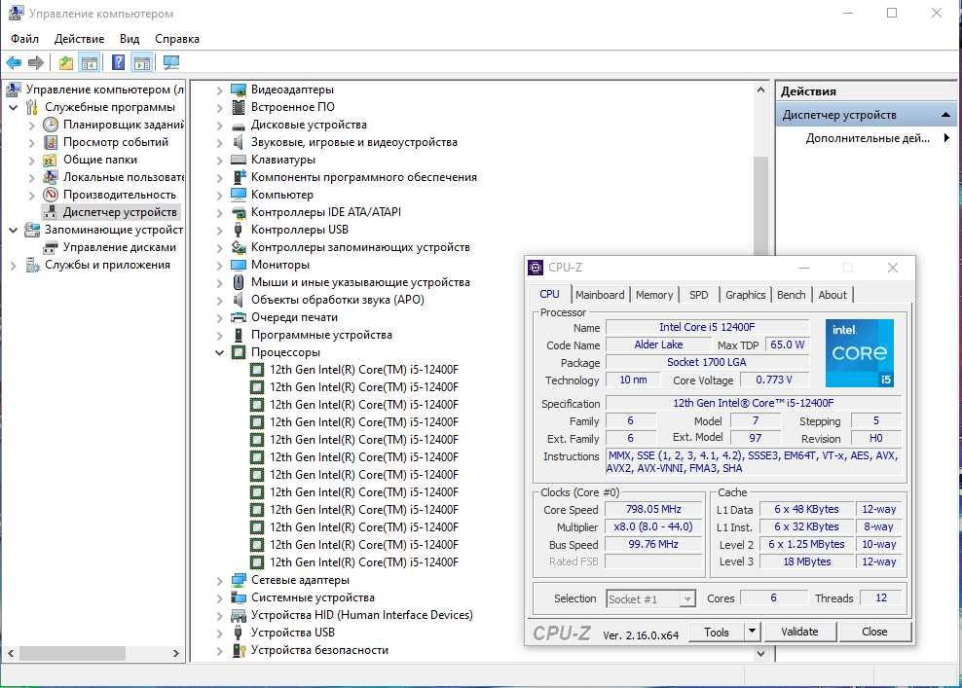Click the Close button in CPU-Z
Screen dimensions: 962x688
tap(874, 632)
